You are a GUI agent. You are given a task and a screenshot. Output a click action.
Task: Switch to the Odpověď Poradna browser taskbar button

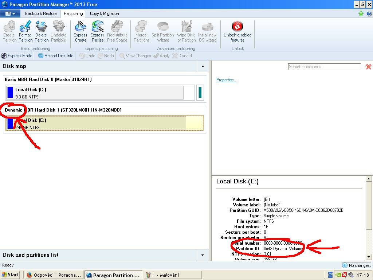(54, 275)
